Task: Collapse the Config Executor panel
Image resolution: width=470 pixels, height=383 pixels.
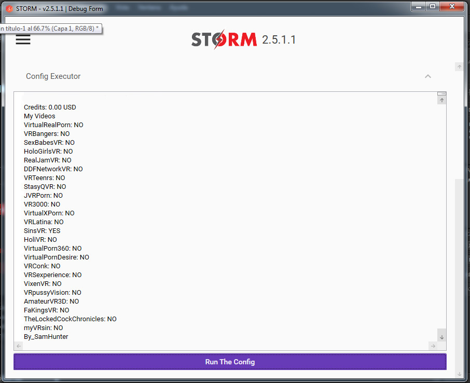Action: click(x=428, y=76)
